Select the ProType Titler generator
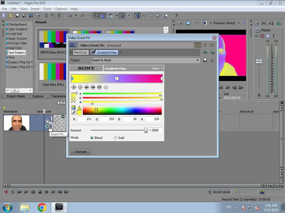This screenshot has height=213, width=285. 17,43
